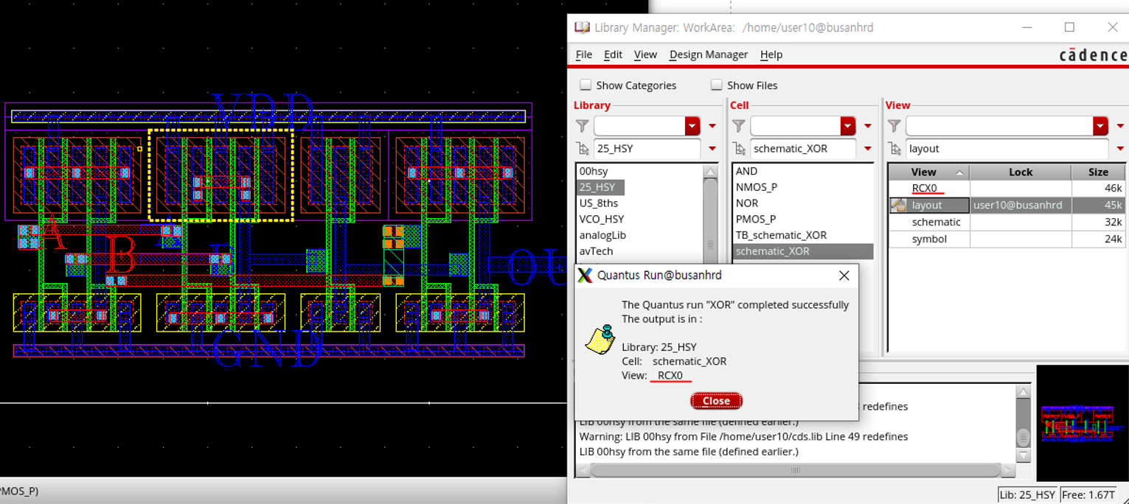The width and height of the screenshot is (1129, 504).
Task: Select the RCX0 view row
Action: [1007, 189]
